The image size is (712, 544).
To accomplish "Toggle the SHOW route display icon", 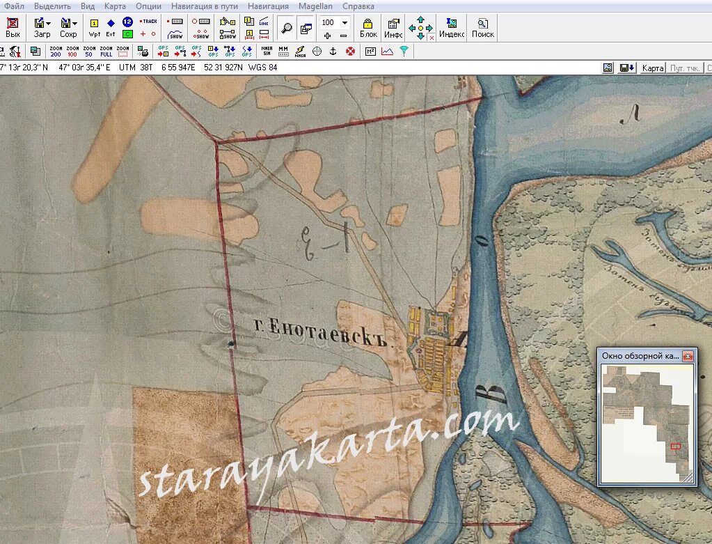I will pos(228,35).
